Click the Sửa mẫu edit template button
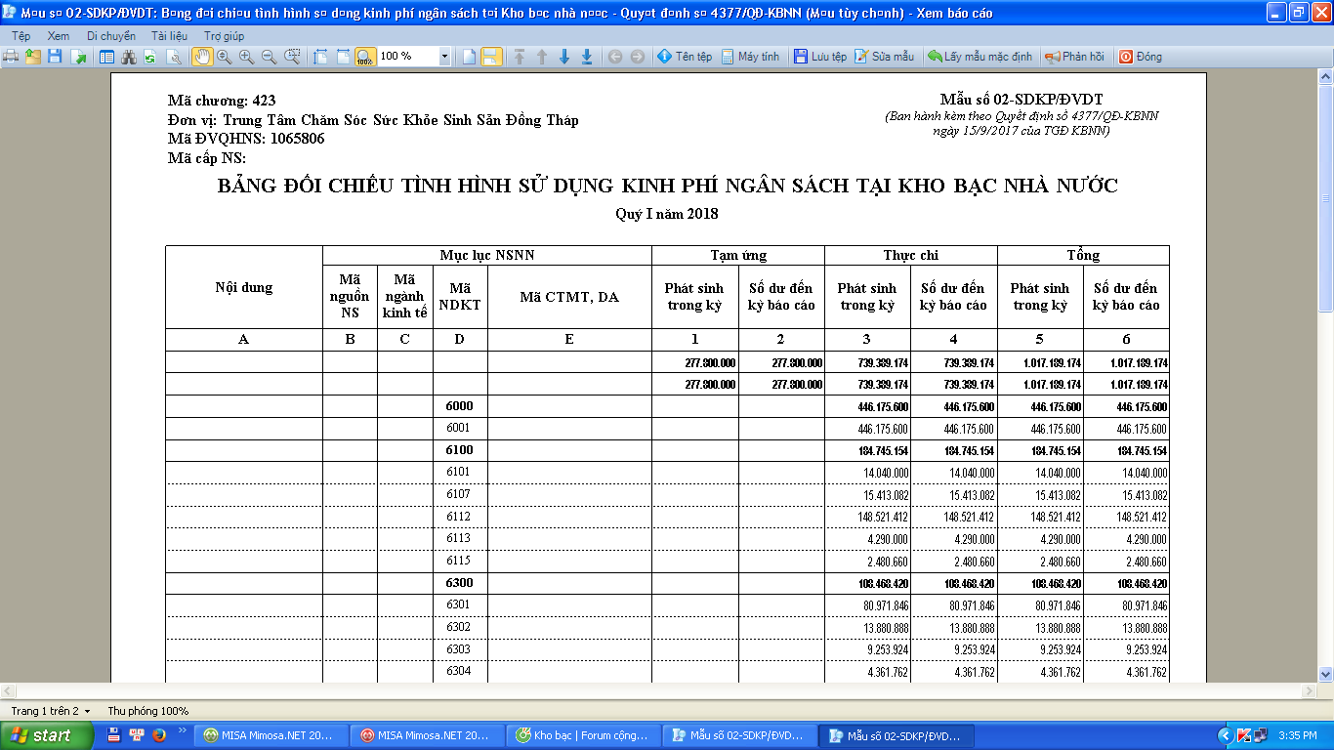The width and height of the screenshot is (1334, 750). tap(885, 57)
